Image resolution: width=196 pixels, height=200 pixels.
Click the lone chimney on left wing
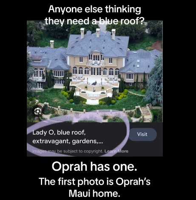pyautogui.click(x=52, y=44)
